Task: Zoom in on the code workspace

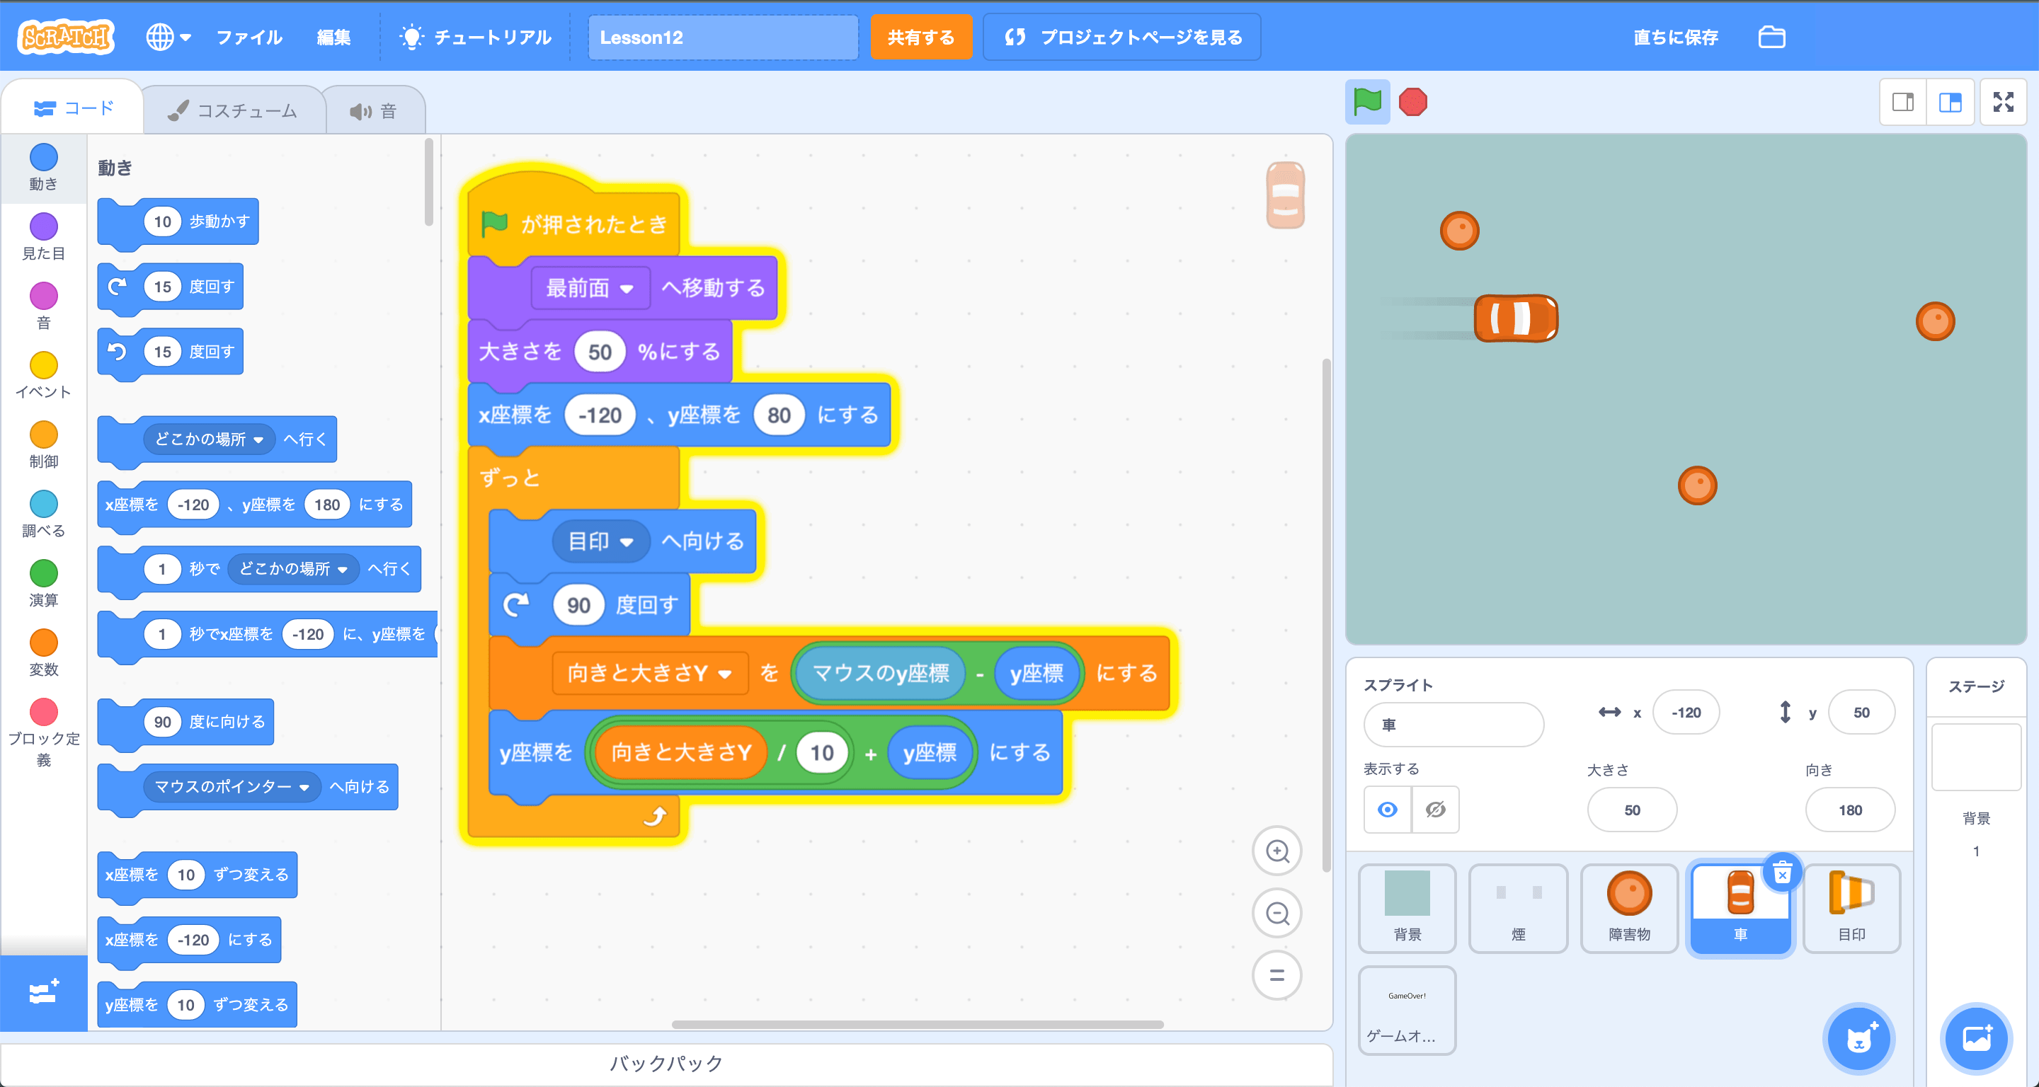Action: click(x=1276, y=851)
